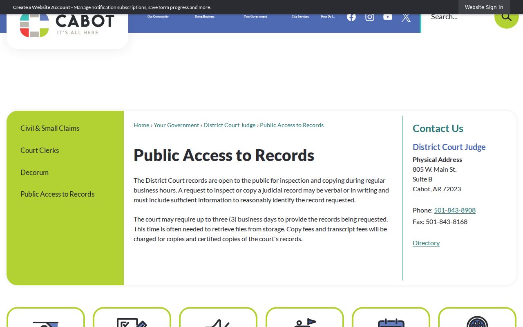Click the Your Government breadcrumb link
The height and width of the screenshot is (327, 523).
pyautogui.click(x=177, y=125)
